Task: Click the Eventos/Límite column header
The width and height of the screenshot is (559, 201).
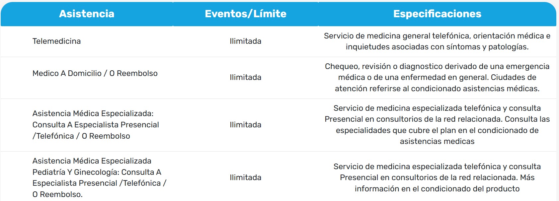Action: [245, 14]
